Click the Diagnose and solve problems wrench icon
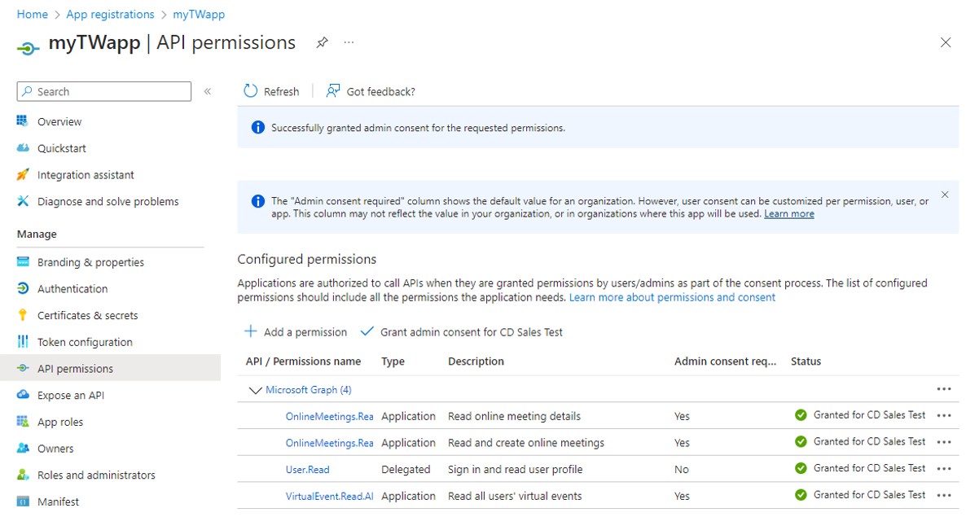Image resolution: width=966 pixels, height=517 pixels. pyautogui.click(x=23, y=201)
